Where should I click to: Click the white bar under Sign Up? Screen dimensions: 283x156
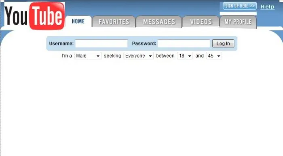click(x=238, y=13)
